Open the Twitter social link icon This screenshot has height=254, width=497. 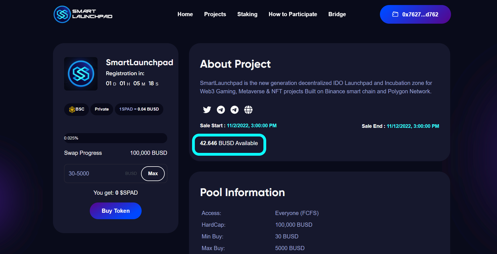click(207, 110)
